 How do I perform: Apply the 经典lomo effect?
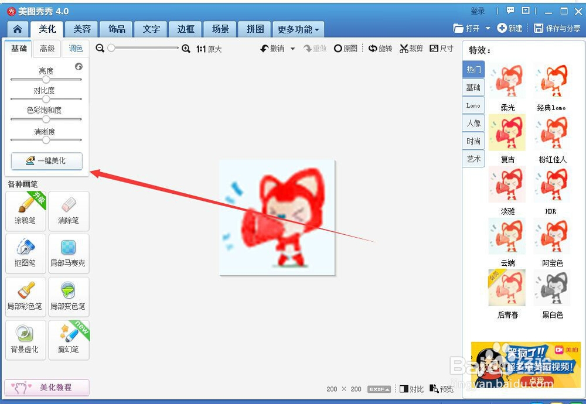click(551, 81)
